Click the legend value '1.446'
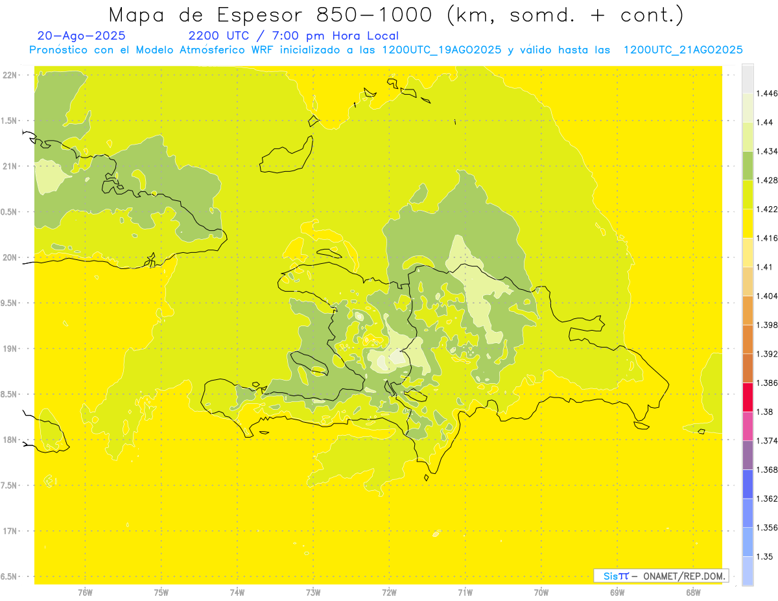This screenshot has height=601, width=778. [766, 93]
